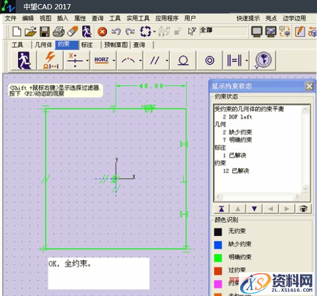317x296 pixels.
Task: Select the parallel constraint icon
Action: coord(155,61)
